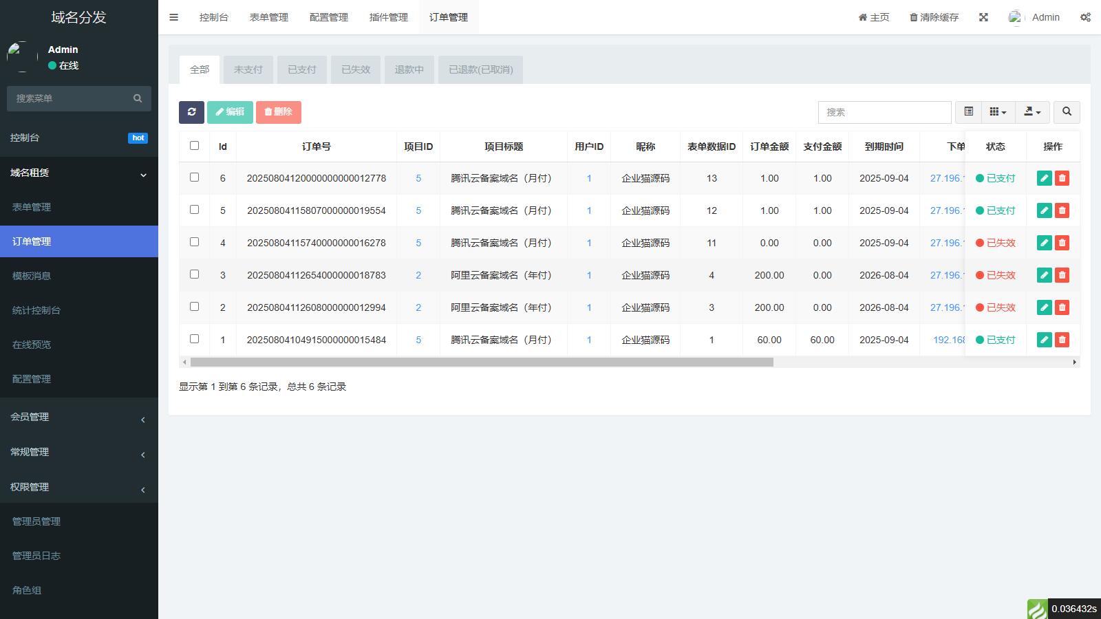1101x619 pixels.
Task: Click project ID link 2 for order 3
Action: [x=418, y=275]
